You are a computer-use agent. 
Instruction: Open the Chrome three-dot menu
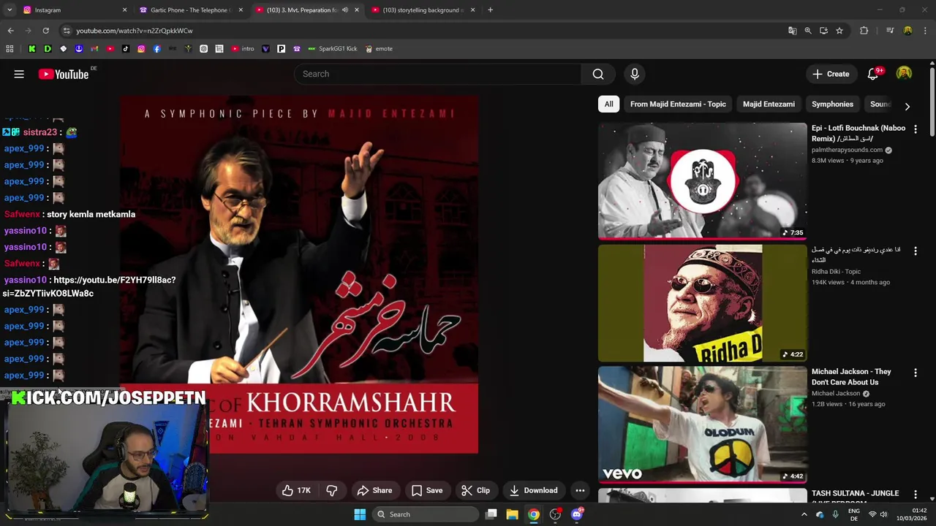[x=926, y=31]
